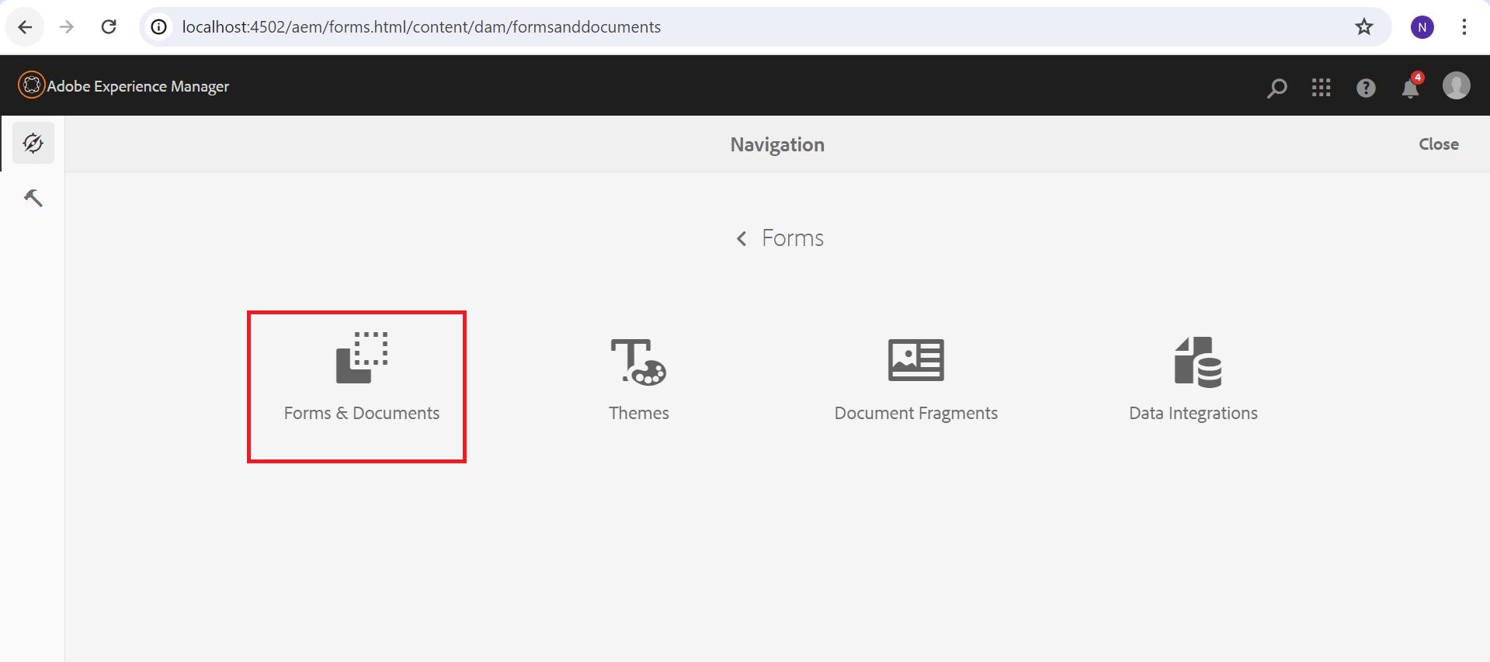Open the Chrome profile N avatar
The image size is (1490, 662).
(x=1422, y=27)
